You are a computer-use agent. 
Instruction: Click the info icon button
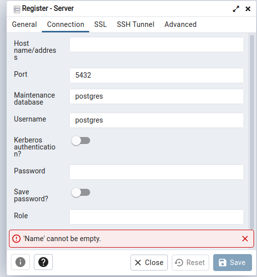pos(20,262)
